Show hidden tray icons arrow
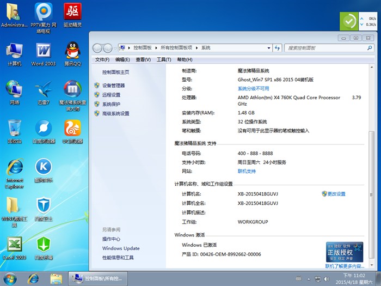Screen dimensions: 381x286 [309, 279]
